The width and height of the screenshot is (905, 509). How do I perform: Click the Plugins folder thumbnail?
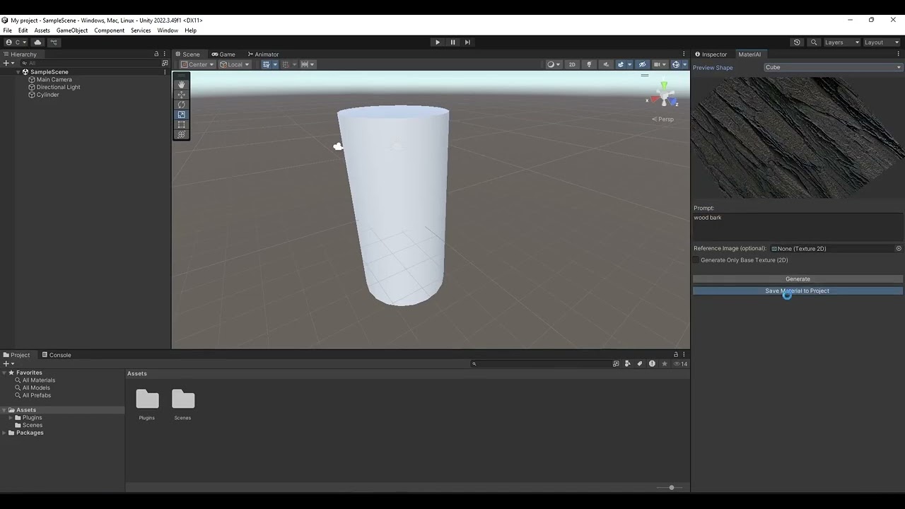tap(147, 400)
